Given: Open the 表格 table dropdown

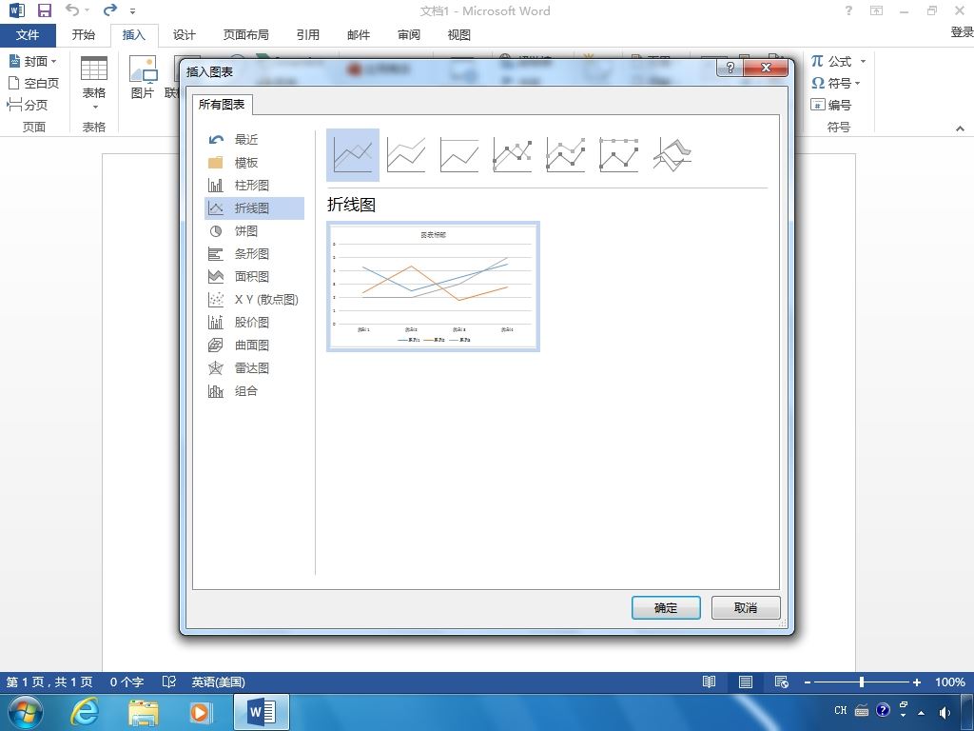Looking at the screenshot, I should pyautogui.click(x=94, y=84).
